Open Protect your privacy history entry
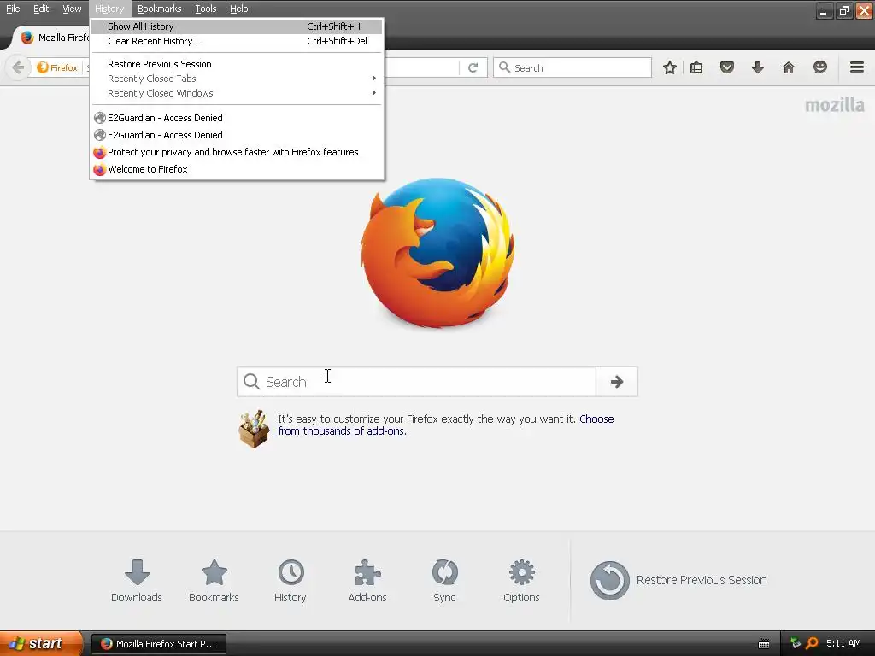Image resolution: width=875 pixels, height=656 pixels. coord(237,152)
